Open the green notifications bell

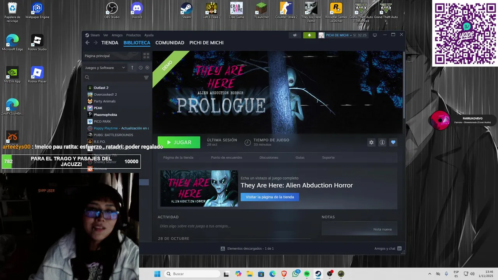click(309, 35)
